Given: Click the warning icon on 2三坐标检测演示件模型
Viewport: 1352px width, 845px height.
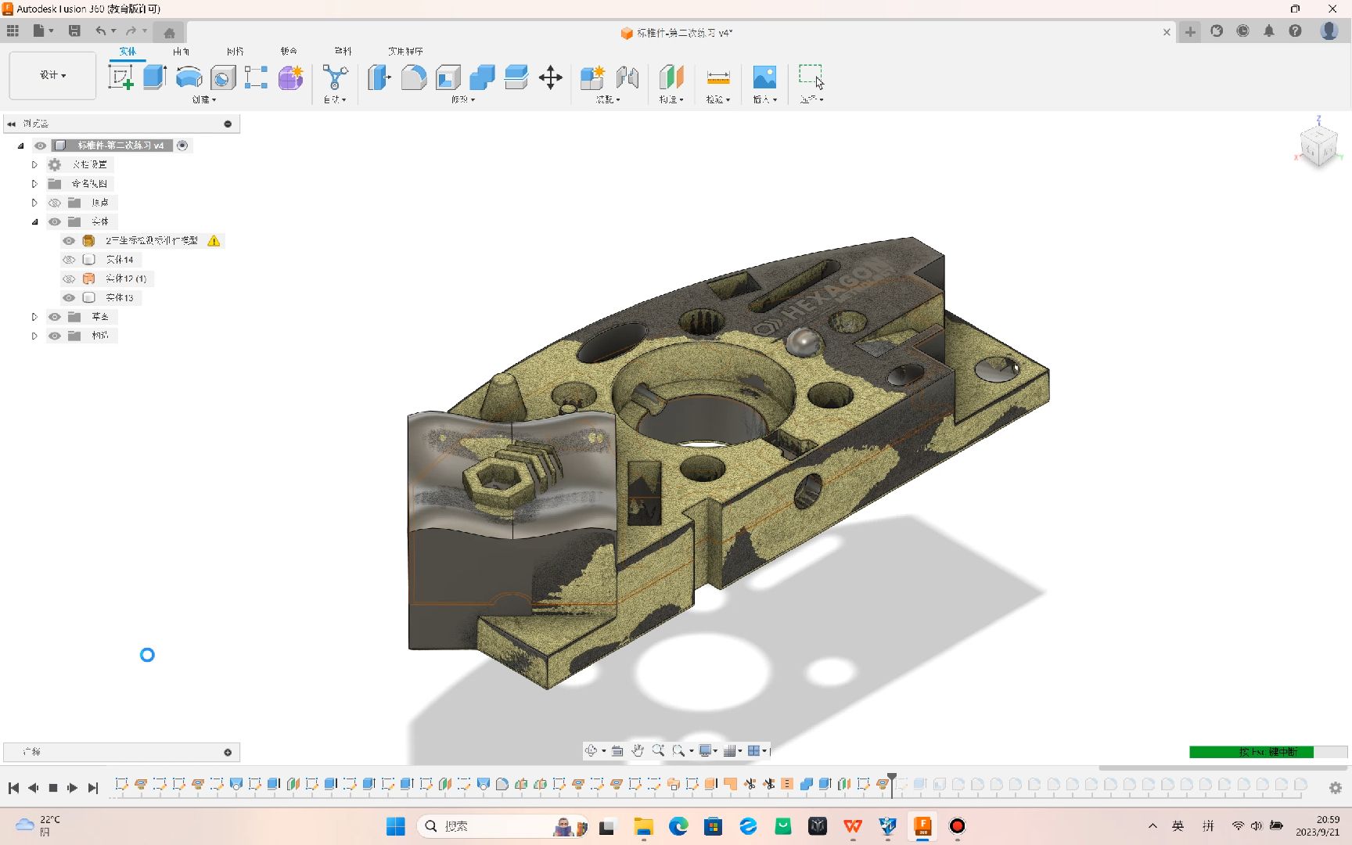Looking at the screenshot, I should pyautogui.click(x=214, y=241).
